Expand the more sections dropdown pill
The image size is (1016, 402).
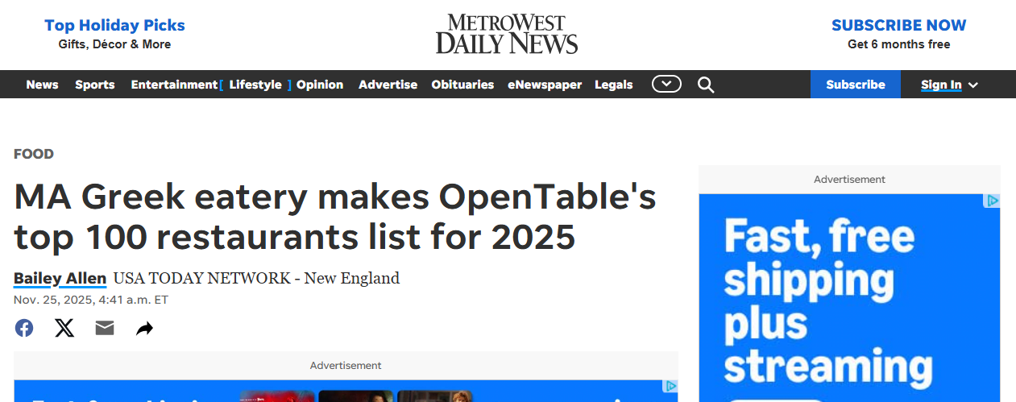pos(666,84)
